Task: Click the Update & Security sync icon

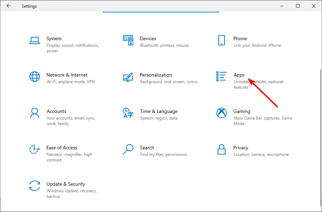Action: (35, 186)
